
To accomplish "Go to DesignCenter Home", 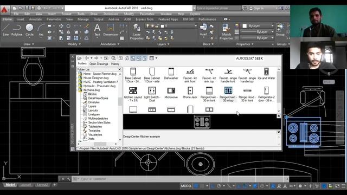I will [127, 58].
